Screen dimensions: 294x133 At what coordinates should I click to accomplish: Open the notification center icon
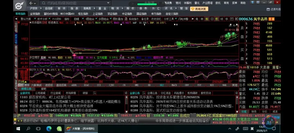tap(274, 129)
